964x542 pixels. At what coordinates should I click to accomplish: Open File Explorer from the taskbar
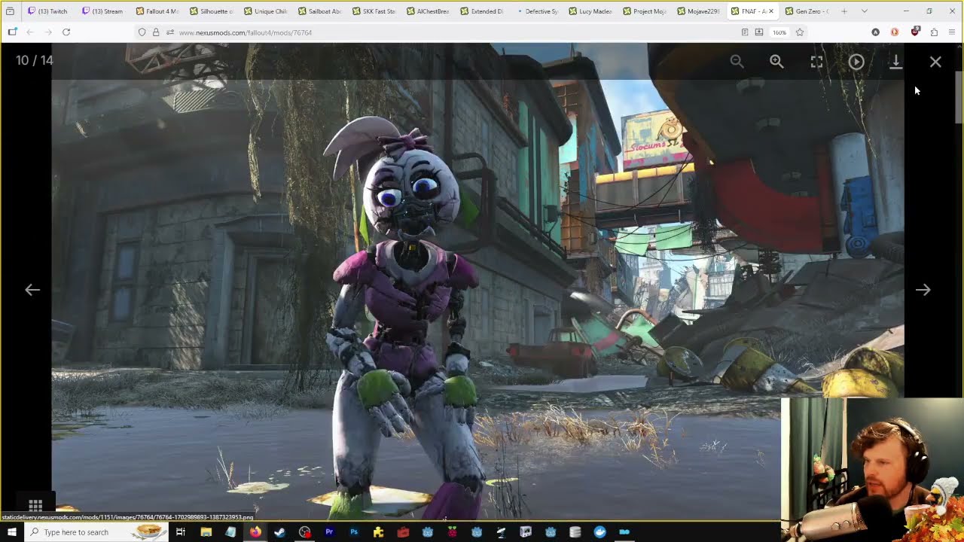point(206,532)
